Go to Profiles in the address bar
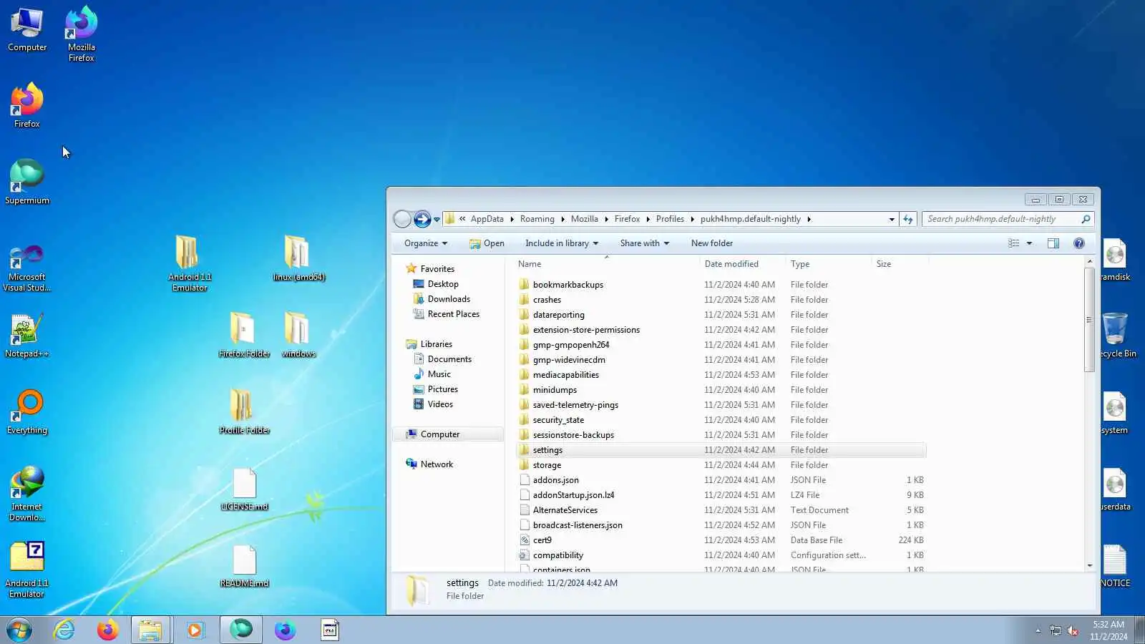The height and width of the screenshot is (644, 1145). pos(670,219)
